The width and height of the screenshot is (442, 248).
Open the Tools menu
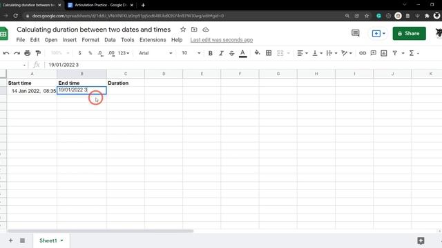[127, 40]
